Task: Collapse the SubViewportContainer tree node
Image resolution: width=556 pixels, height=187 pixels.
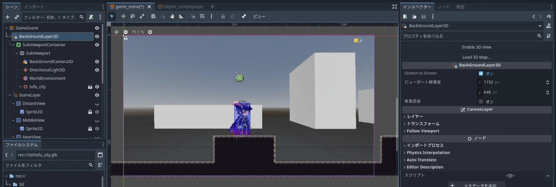Action: click(13, 45)
